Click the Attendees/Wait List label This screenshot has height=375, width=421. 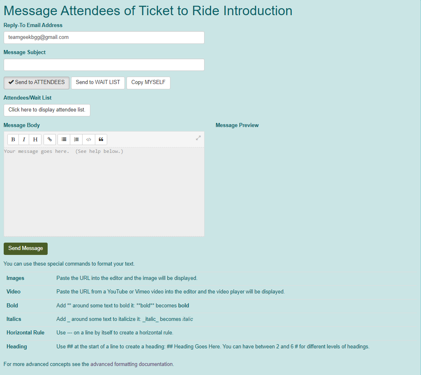(28, 98)
